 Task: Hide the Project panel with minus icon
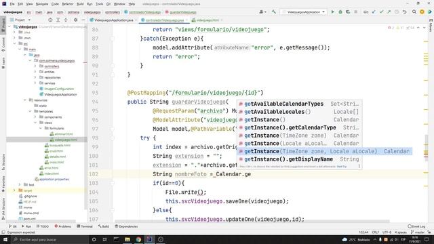point(83,20)
